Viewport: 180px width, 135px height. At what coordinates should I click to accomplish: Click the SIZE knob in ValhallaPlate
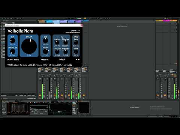(x=45, y=40)
